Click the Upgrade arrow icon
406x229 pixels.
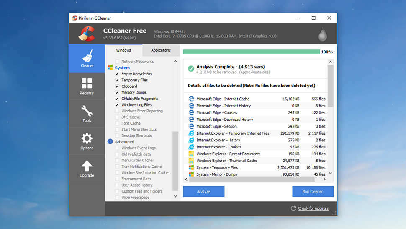[87, 166]
